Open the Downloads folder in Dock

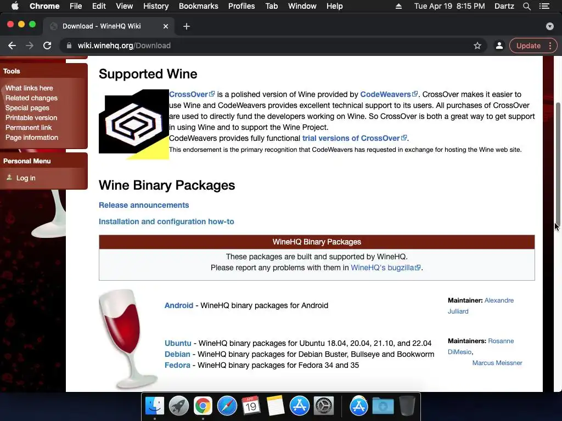pyautogui.click(x=383, y=406)
